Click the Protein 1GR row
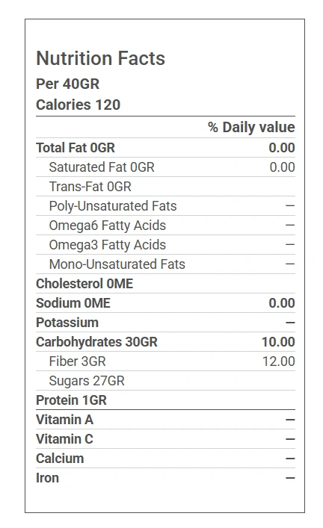Image resolution: width=323 pixels, height=528 pixels. (165, 400)
